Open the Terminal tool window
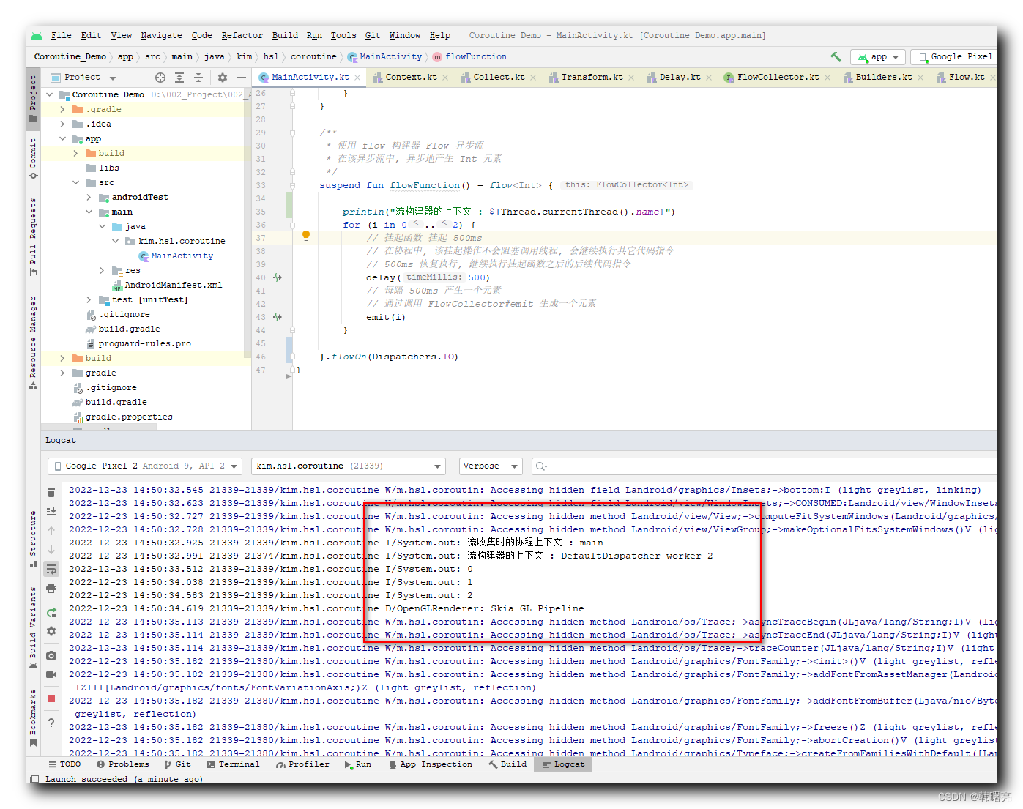 tap(233, 764)
